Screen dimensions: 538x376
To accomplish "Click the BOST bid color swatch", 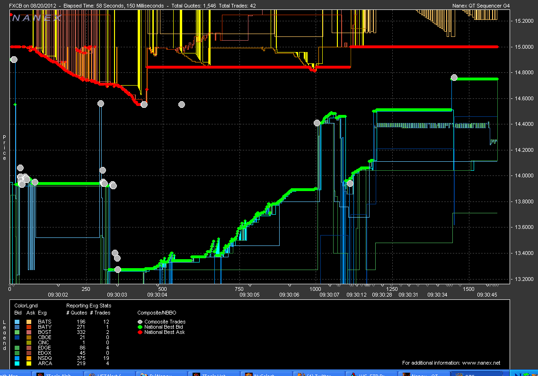I will tap(17, 332).
